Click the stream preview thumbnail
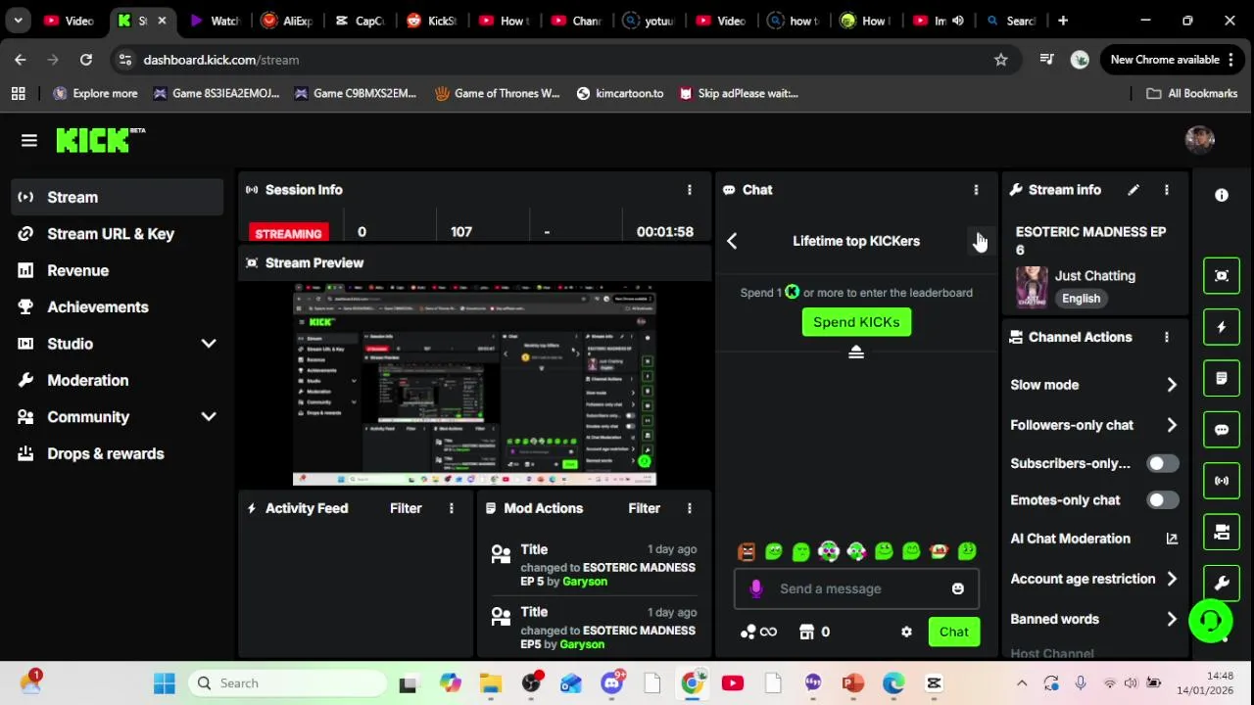Viewport: 1254px width, 705px height. (475, 385)
